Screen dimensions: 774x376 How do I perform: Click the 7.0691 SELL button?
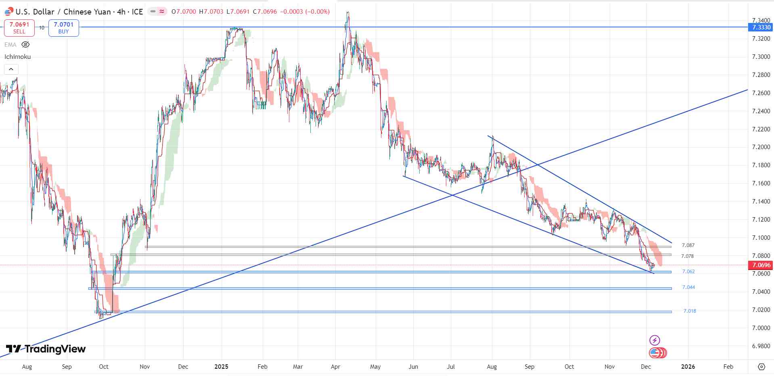pos(19,28)
